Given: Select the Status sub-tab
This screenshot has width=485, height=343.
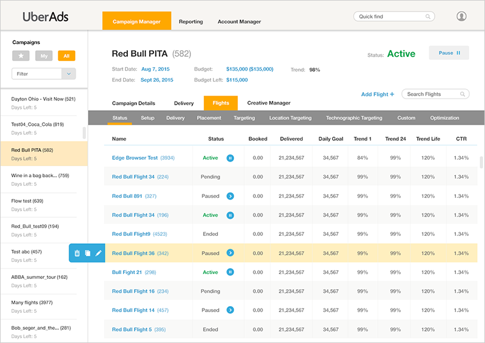Looking at the screenshot, I should click(x=119, y=118).
